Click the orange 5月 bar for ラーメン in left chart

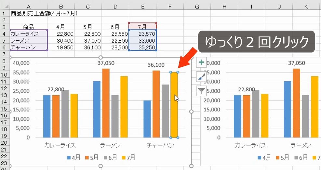click(106, 103)
